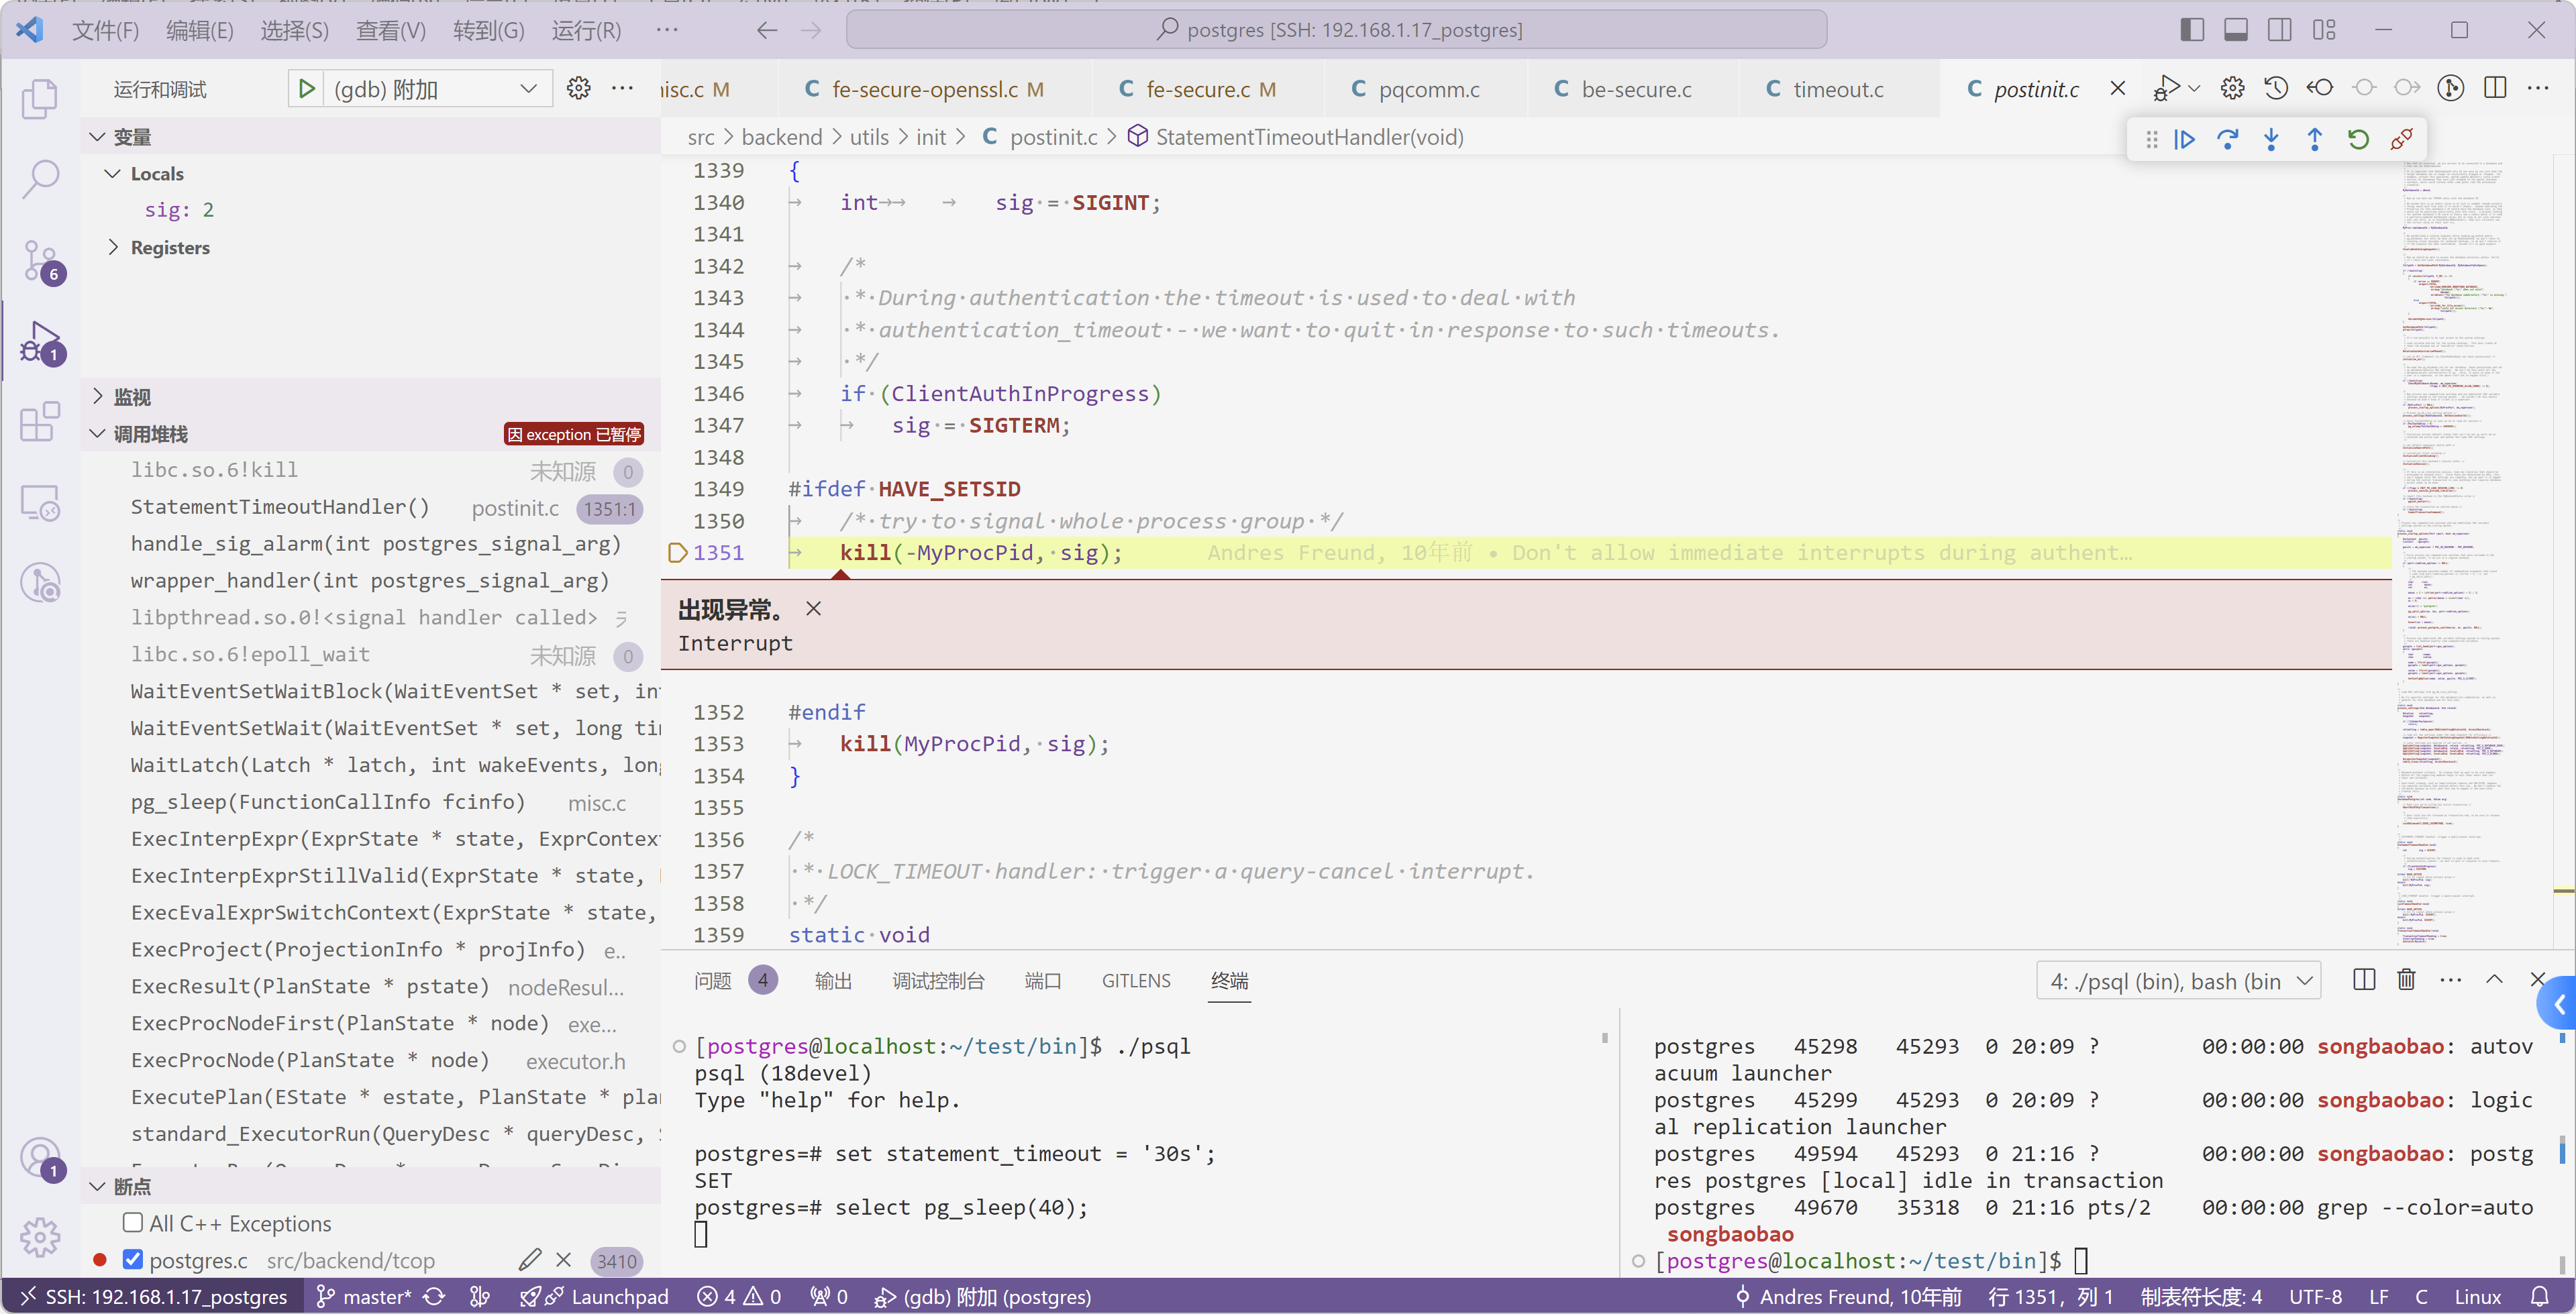
Task: Uncheck the postgres.c breakpoint checkbox
Action: point(133,1260)
